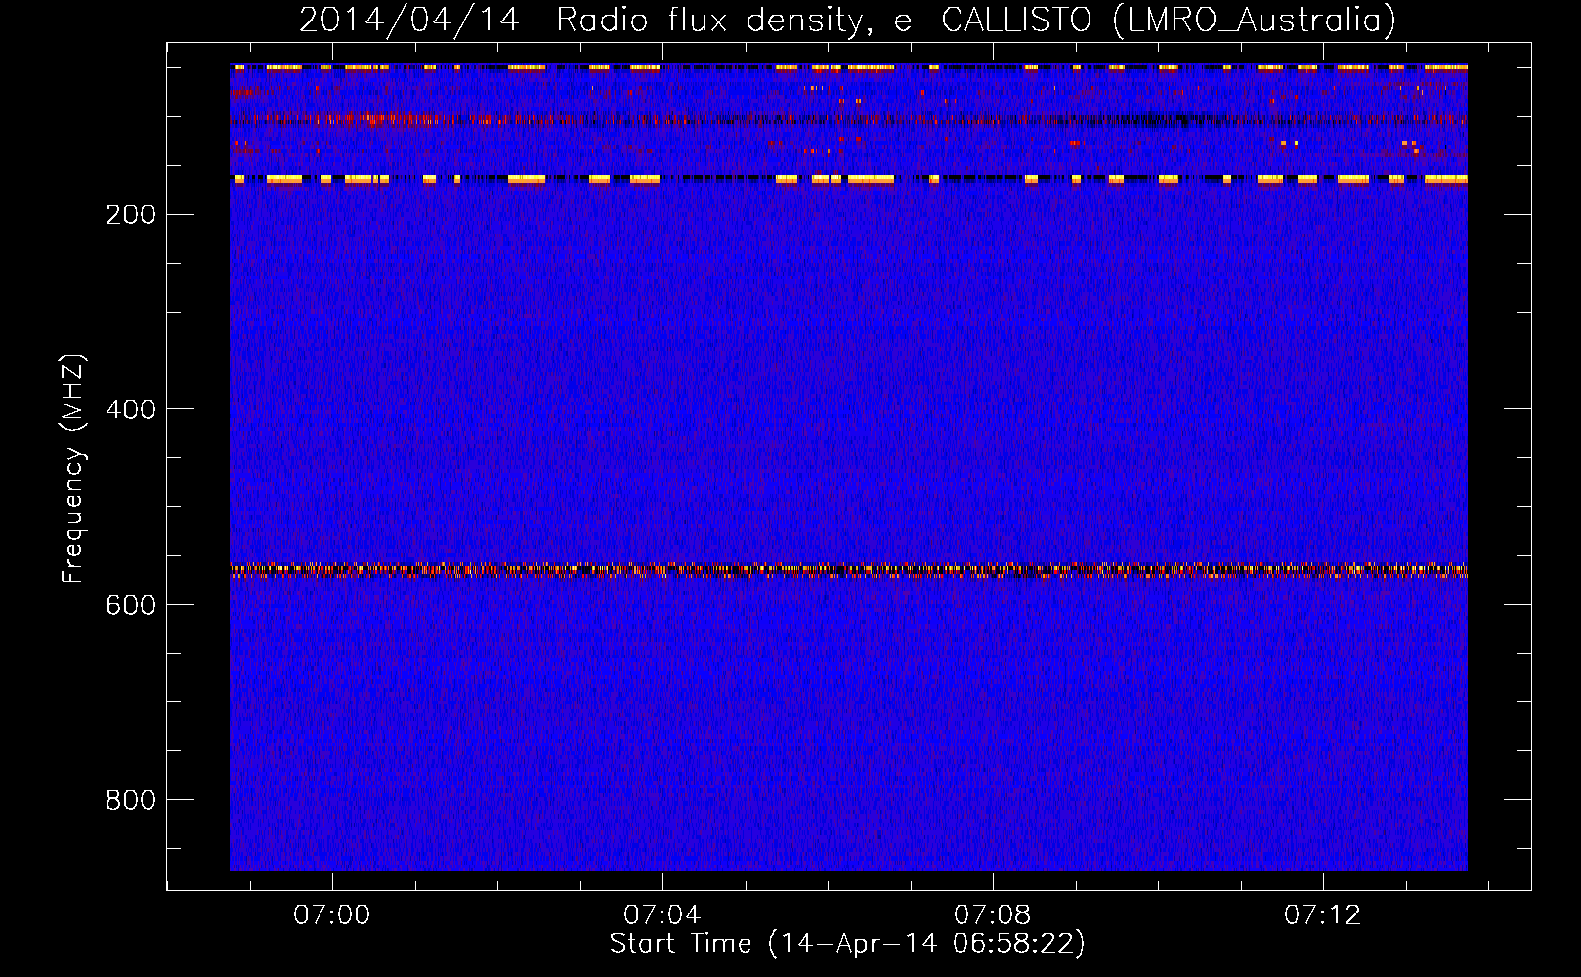Viewport: 1581px width, 977px height.
Task: Click the 07:12 time tick label
Action: coord(1323,915)
